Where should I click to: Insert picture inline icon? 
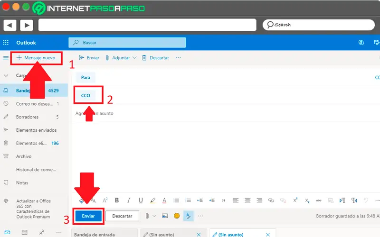coord(165,216)
